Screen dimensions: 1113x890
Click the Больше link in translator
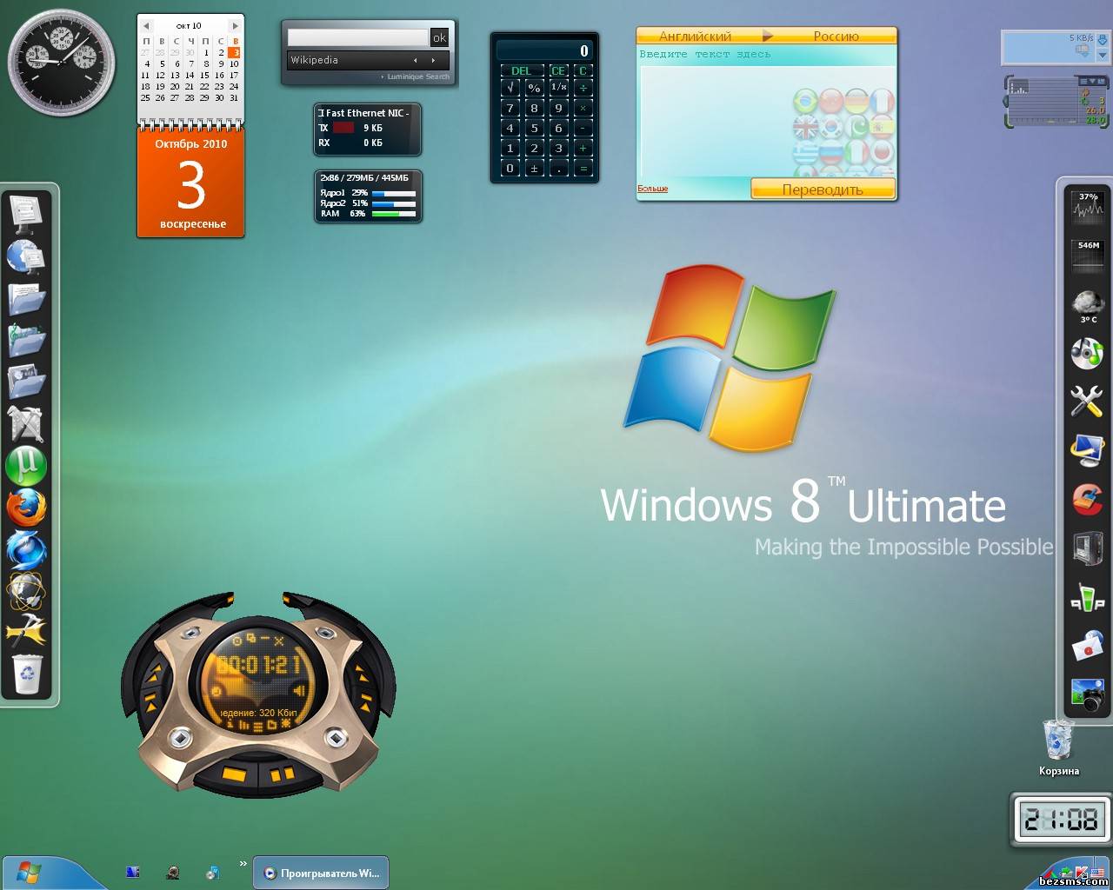(652, 189)
